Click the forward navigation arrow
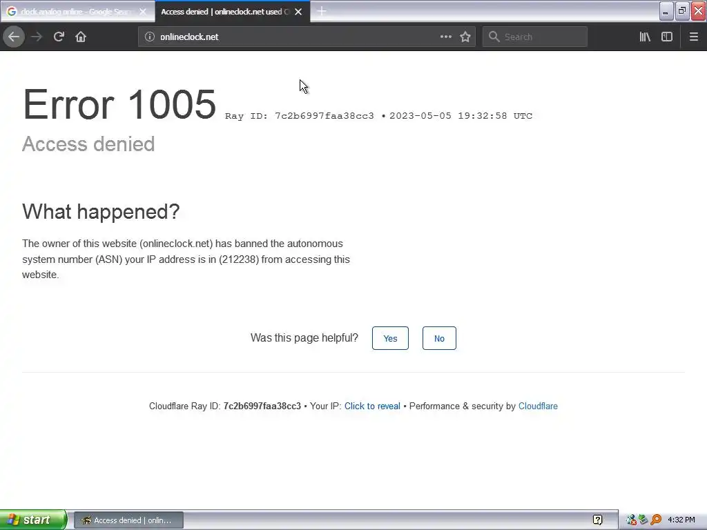Viewport: 707px width, 530px height. click(x=37, y=37)
